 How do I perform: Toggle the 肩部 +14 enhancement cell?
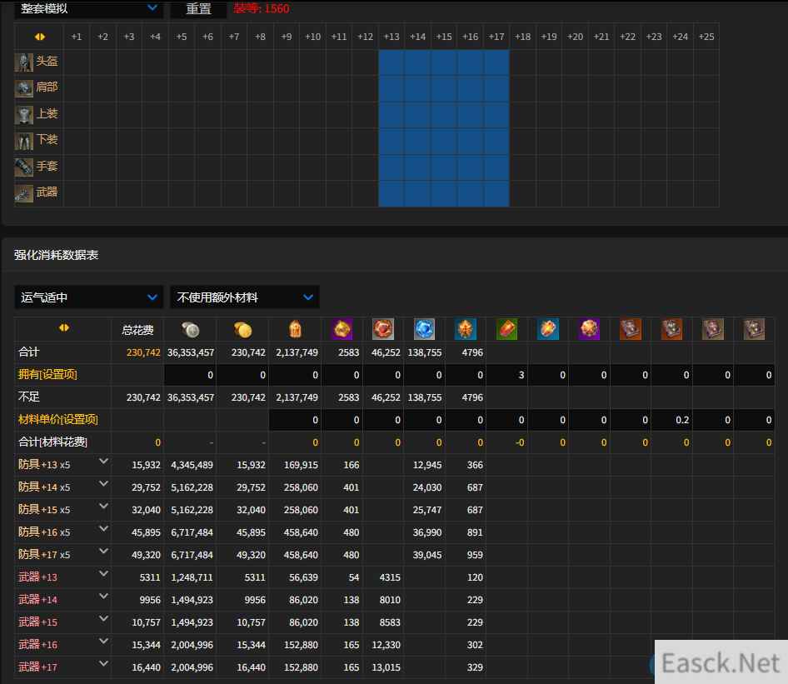pos(417,88)
